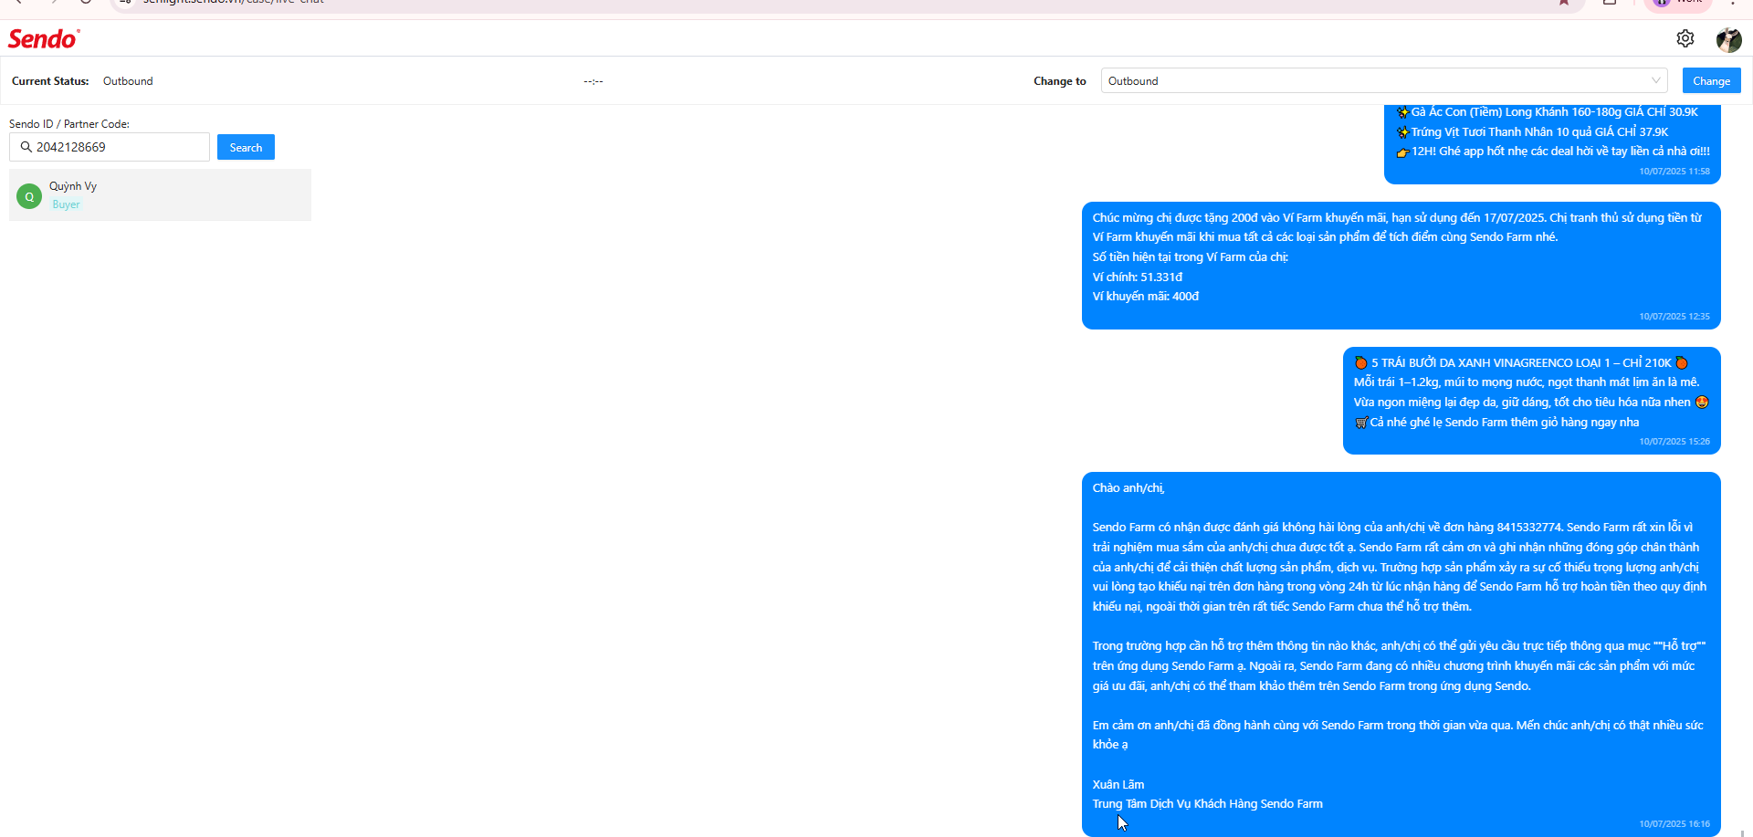Expand the Change to status dropdown arrow
Image resolution: width=1753 pixels, height=837 pixels.
coord(1655,80)
